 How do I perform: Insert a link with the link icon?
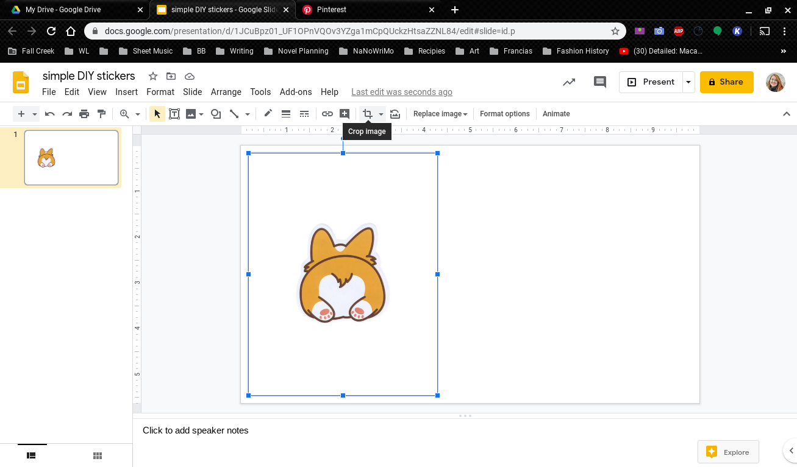tap(327, 113)
